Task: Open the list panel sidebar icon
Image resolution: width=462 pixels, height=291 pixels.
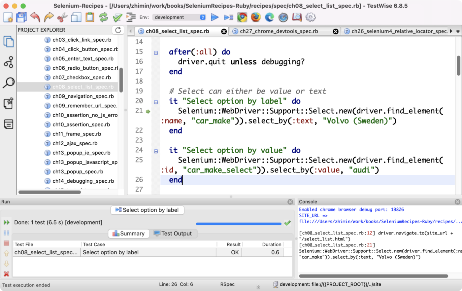Action: [x=9, y=124]
